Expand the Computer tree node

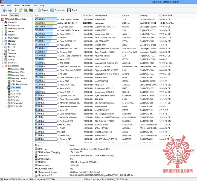[x=3, y=22]
